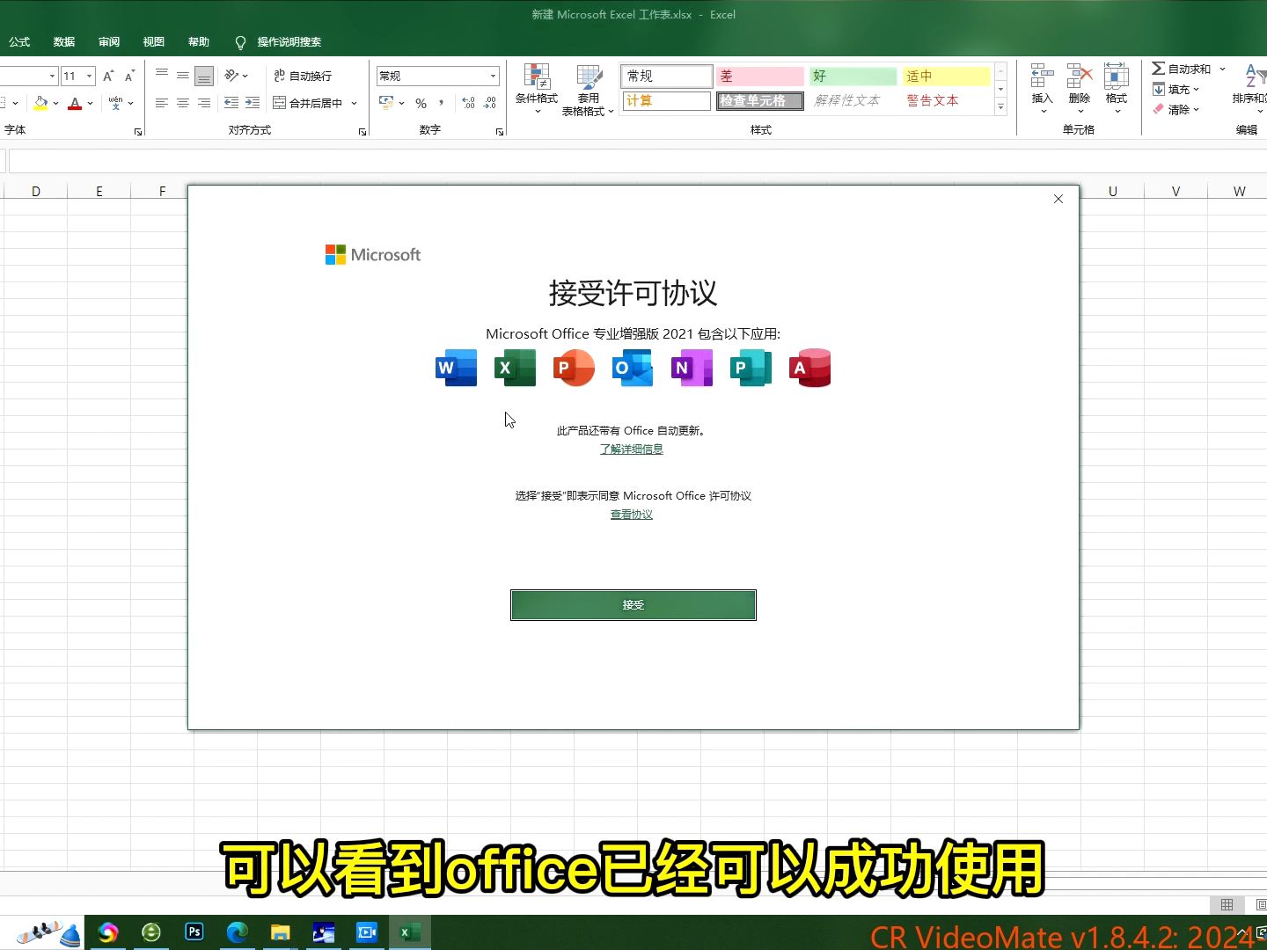Image resolution: width=1267 pixels, height=950 pixels.
Task: Open the Review (审阅) ribbon tab
Action: (x=109, y=41)
